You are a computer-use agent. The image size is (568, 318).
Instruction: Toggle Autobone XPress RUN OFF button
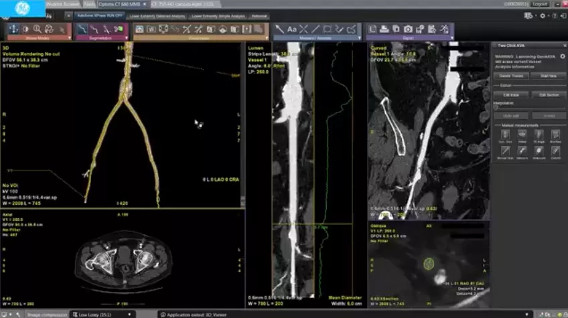pyautogui.click(x=100, y=16)
